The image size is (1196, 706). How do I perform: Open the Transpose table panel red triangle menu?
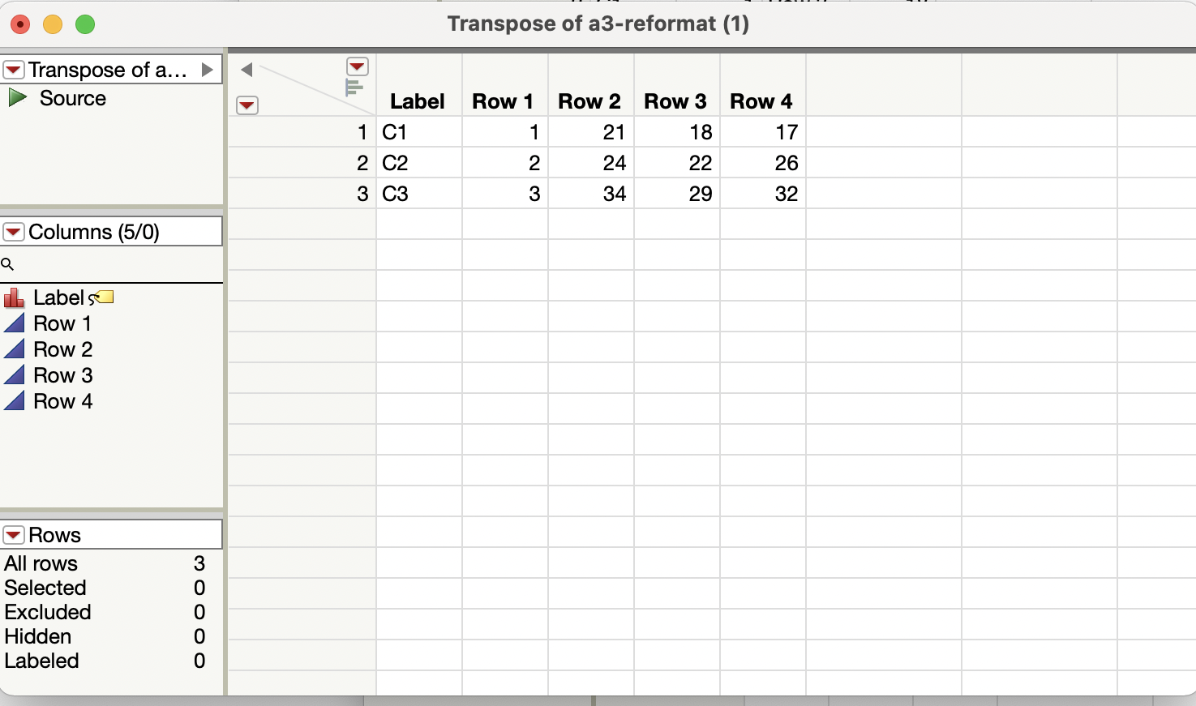[14, 70]
